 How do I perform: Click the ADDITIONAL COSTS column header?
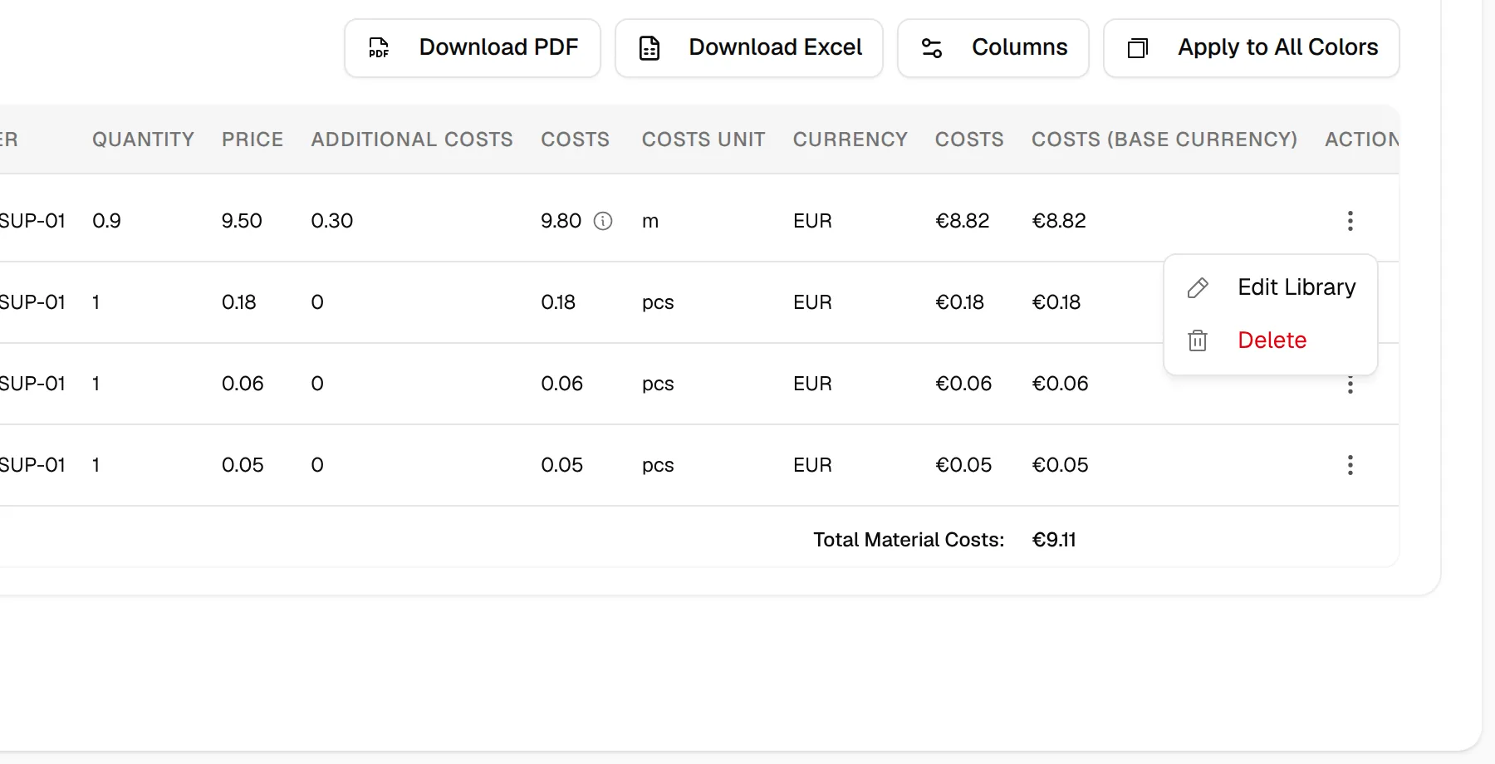[x=412, y=140]
